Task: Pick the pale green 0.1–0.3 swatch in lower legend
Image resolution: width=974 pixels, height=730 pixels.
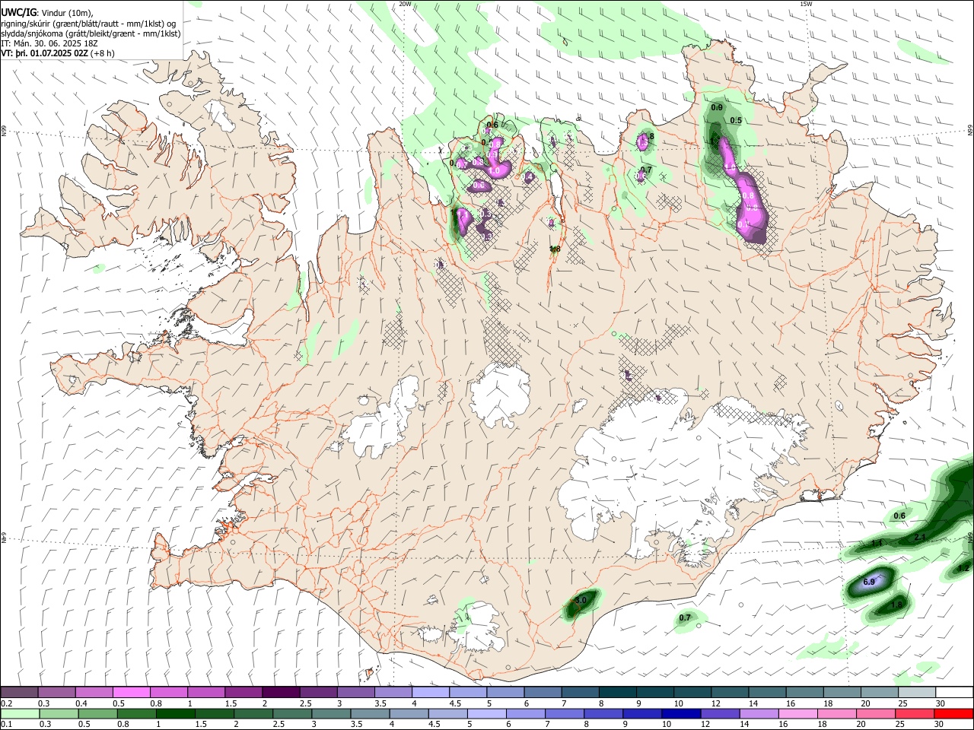Action: point(19,713)
